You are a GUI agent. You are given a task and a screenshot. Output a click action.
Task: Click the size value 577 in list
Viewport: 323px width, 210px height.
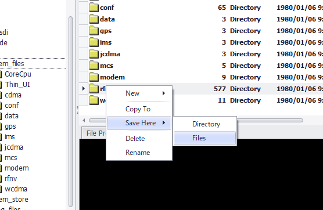click(x=220, y=89)
